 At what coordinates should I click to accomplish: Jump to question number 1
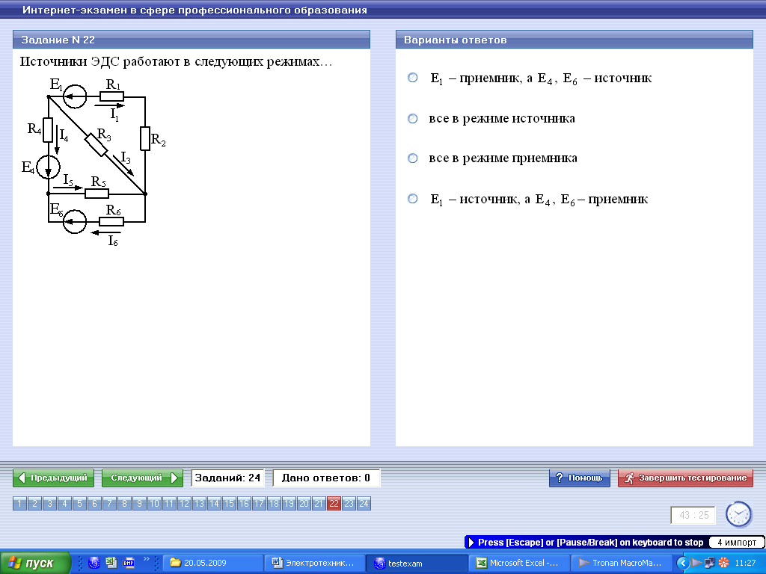pyautogui.click(x=19, y=503)
